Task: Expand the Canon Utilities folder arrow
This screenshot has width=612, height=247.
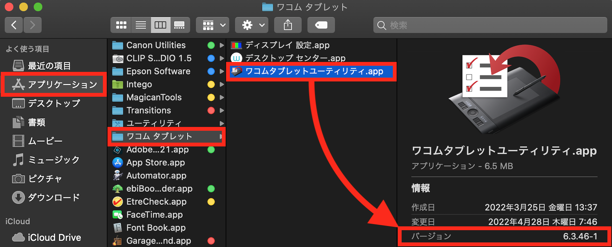Action: click(221, 45)
